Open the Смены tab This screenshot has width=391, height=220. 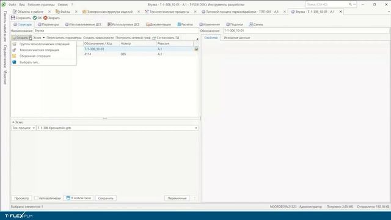[256, 24]
